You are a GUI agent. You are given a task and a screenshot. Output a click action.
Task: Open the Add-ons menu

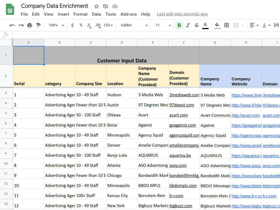[129, 14]
